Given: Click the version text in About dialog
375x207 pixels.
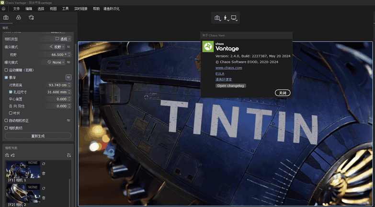Looking at the screenshot, I should 253,56.
